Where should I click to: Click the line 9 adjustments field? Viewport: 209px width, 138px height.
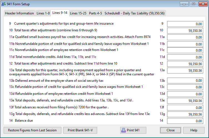[185, 24]
